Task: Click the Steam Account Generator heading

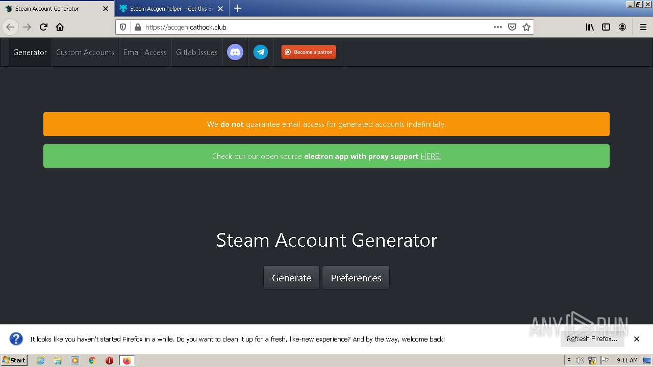Action: tap(326, 240)
